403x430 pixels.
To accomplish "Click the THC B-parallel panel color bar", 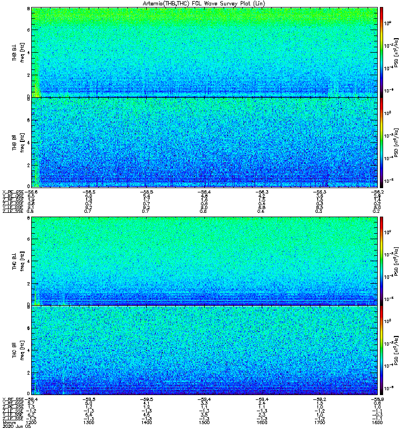I will click(382, 350).
